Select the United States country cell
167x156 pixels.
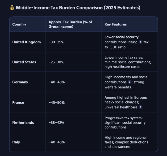(24, 62)
